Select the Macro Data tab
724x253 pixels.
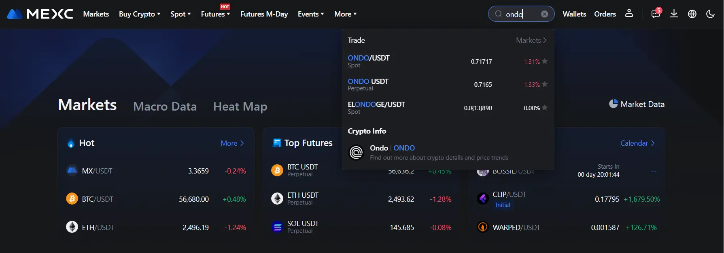[165, 107]
